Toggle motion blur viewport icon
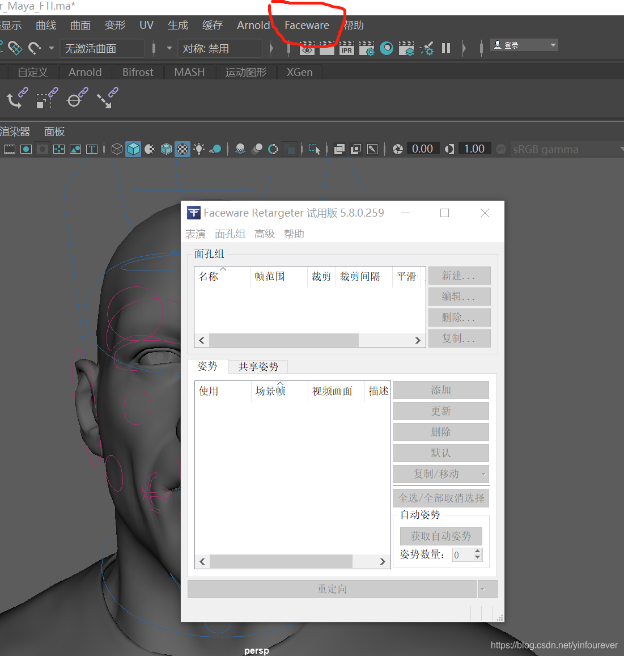Screen dimensions: 624x656 pos(257,149)
